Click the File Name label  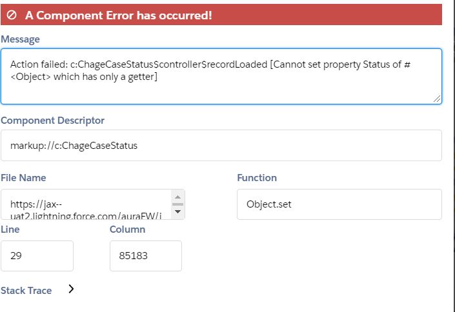pyautogui.click(x=23, y=178)
